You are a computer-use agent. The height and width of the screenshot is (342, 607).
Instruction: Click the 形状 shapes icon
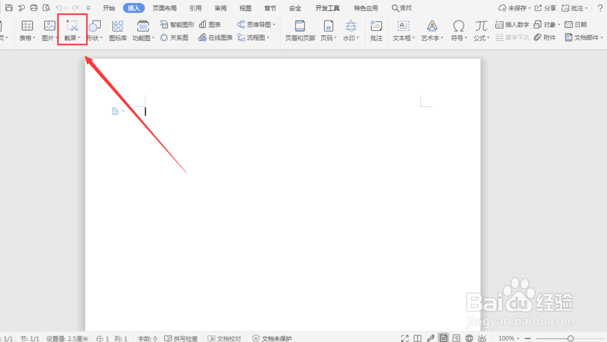coord(95,26)
